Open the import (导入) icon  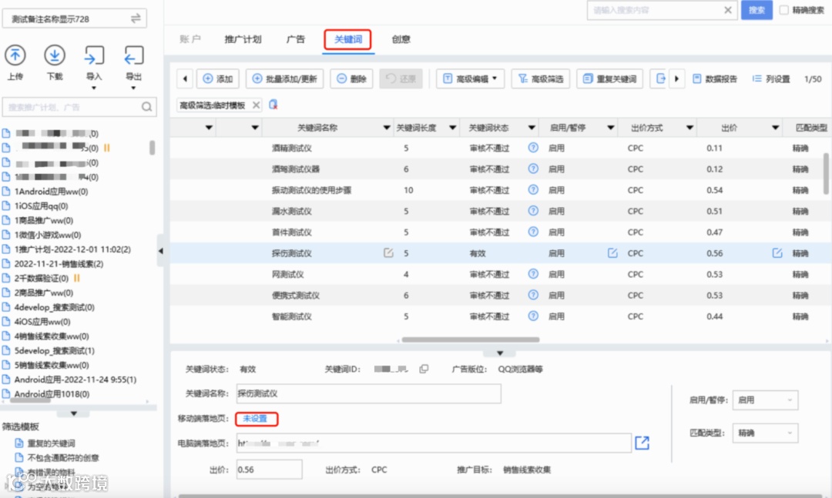pyautogui.click(x=94, y=55)
